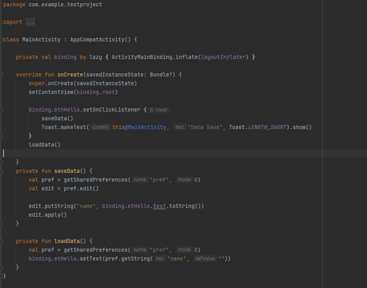The image size is (367, 288).
Task: Click AppCompatActivity superclass reference
Action: point(97,39)
